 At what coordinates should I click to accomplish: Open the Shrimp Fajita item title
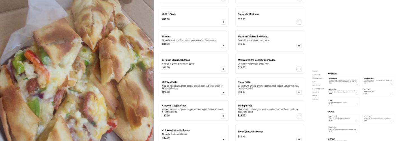[x=245, y=106]
